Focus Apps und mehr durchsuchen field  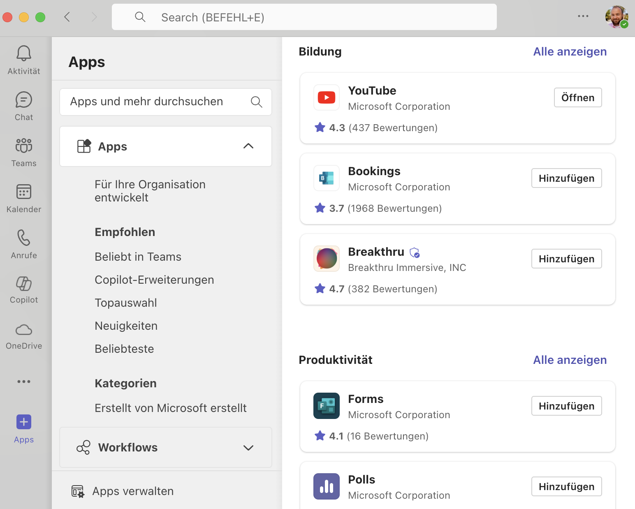tap(166, 102)
